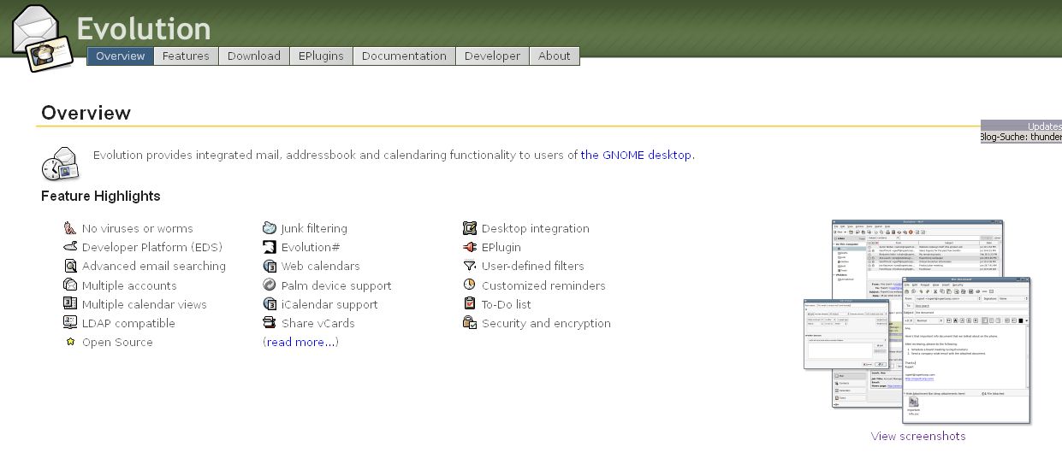Click the Customized reminders clock icon

(x=469, y=285)
